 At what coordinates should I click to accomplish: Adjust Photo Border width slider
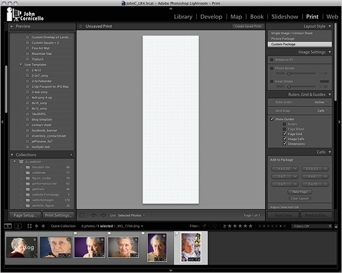(289, 73)
